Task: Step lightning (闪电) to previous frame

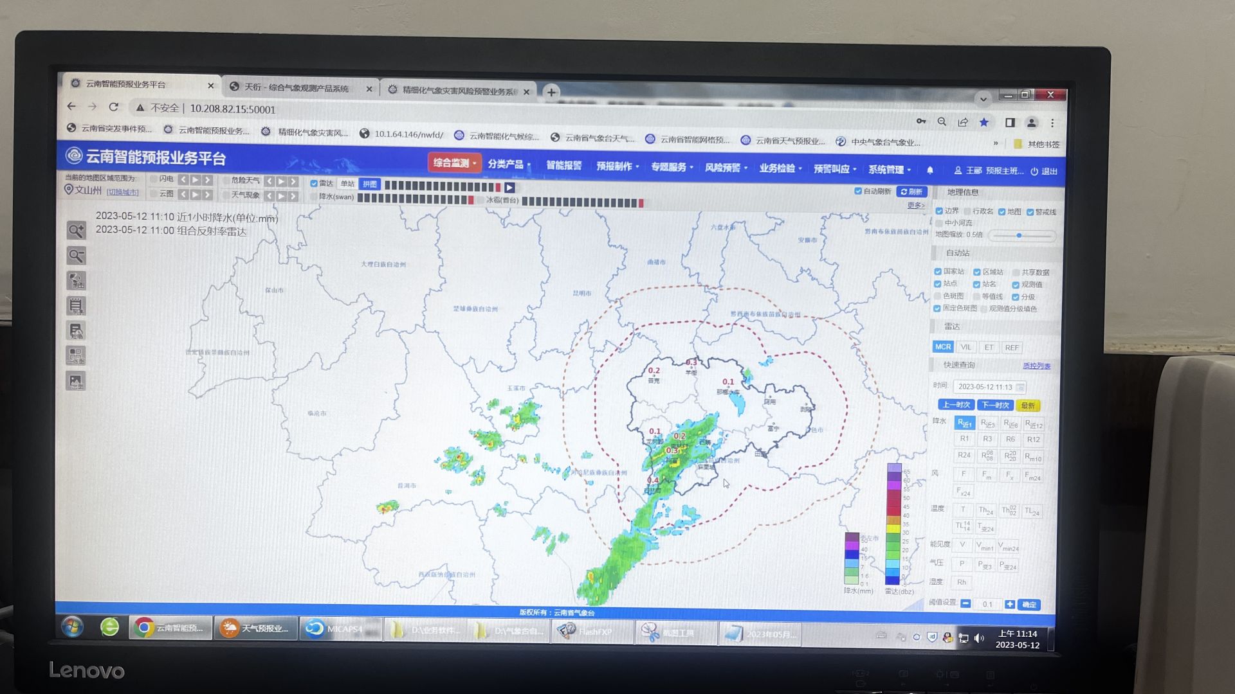Action: 184,180
